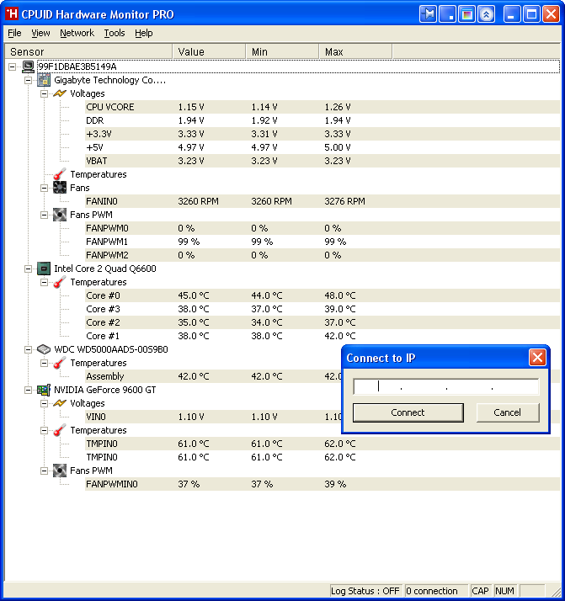565x601 pixels.
Task: Select the Assembly temperature row
Action: tap(213, 376)
